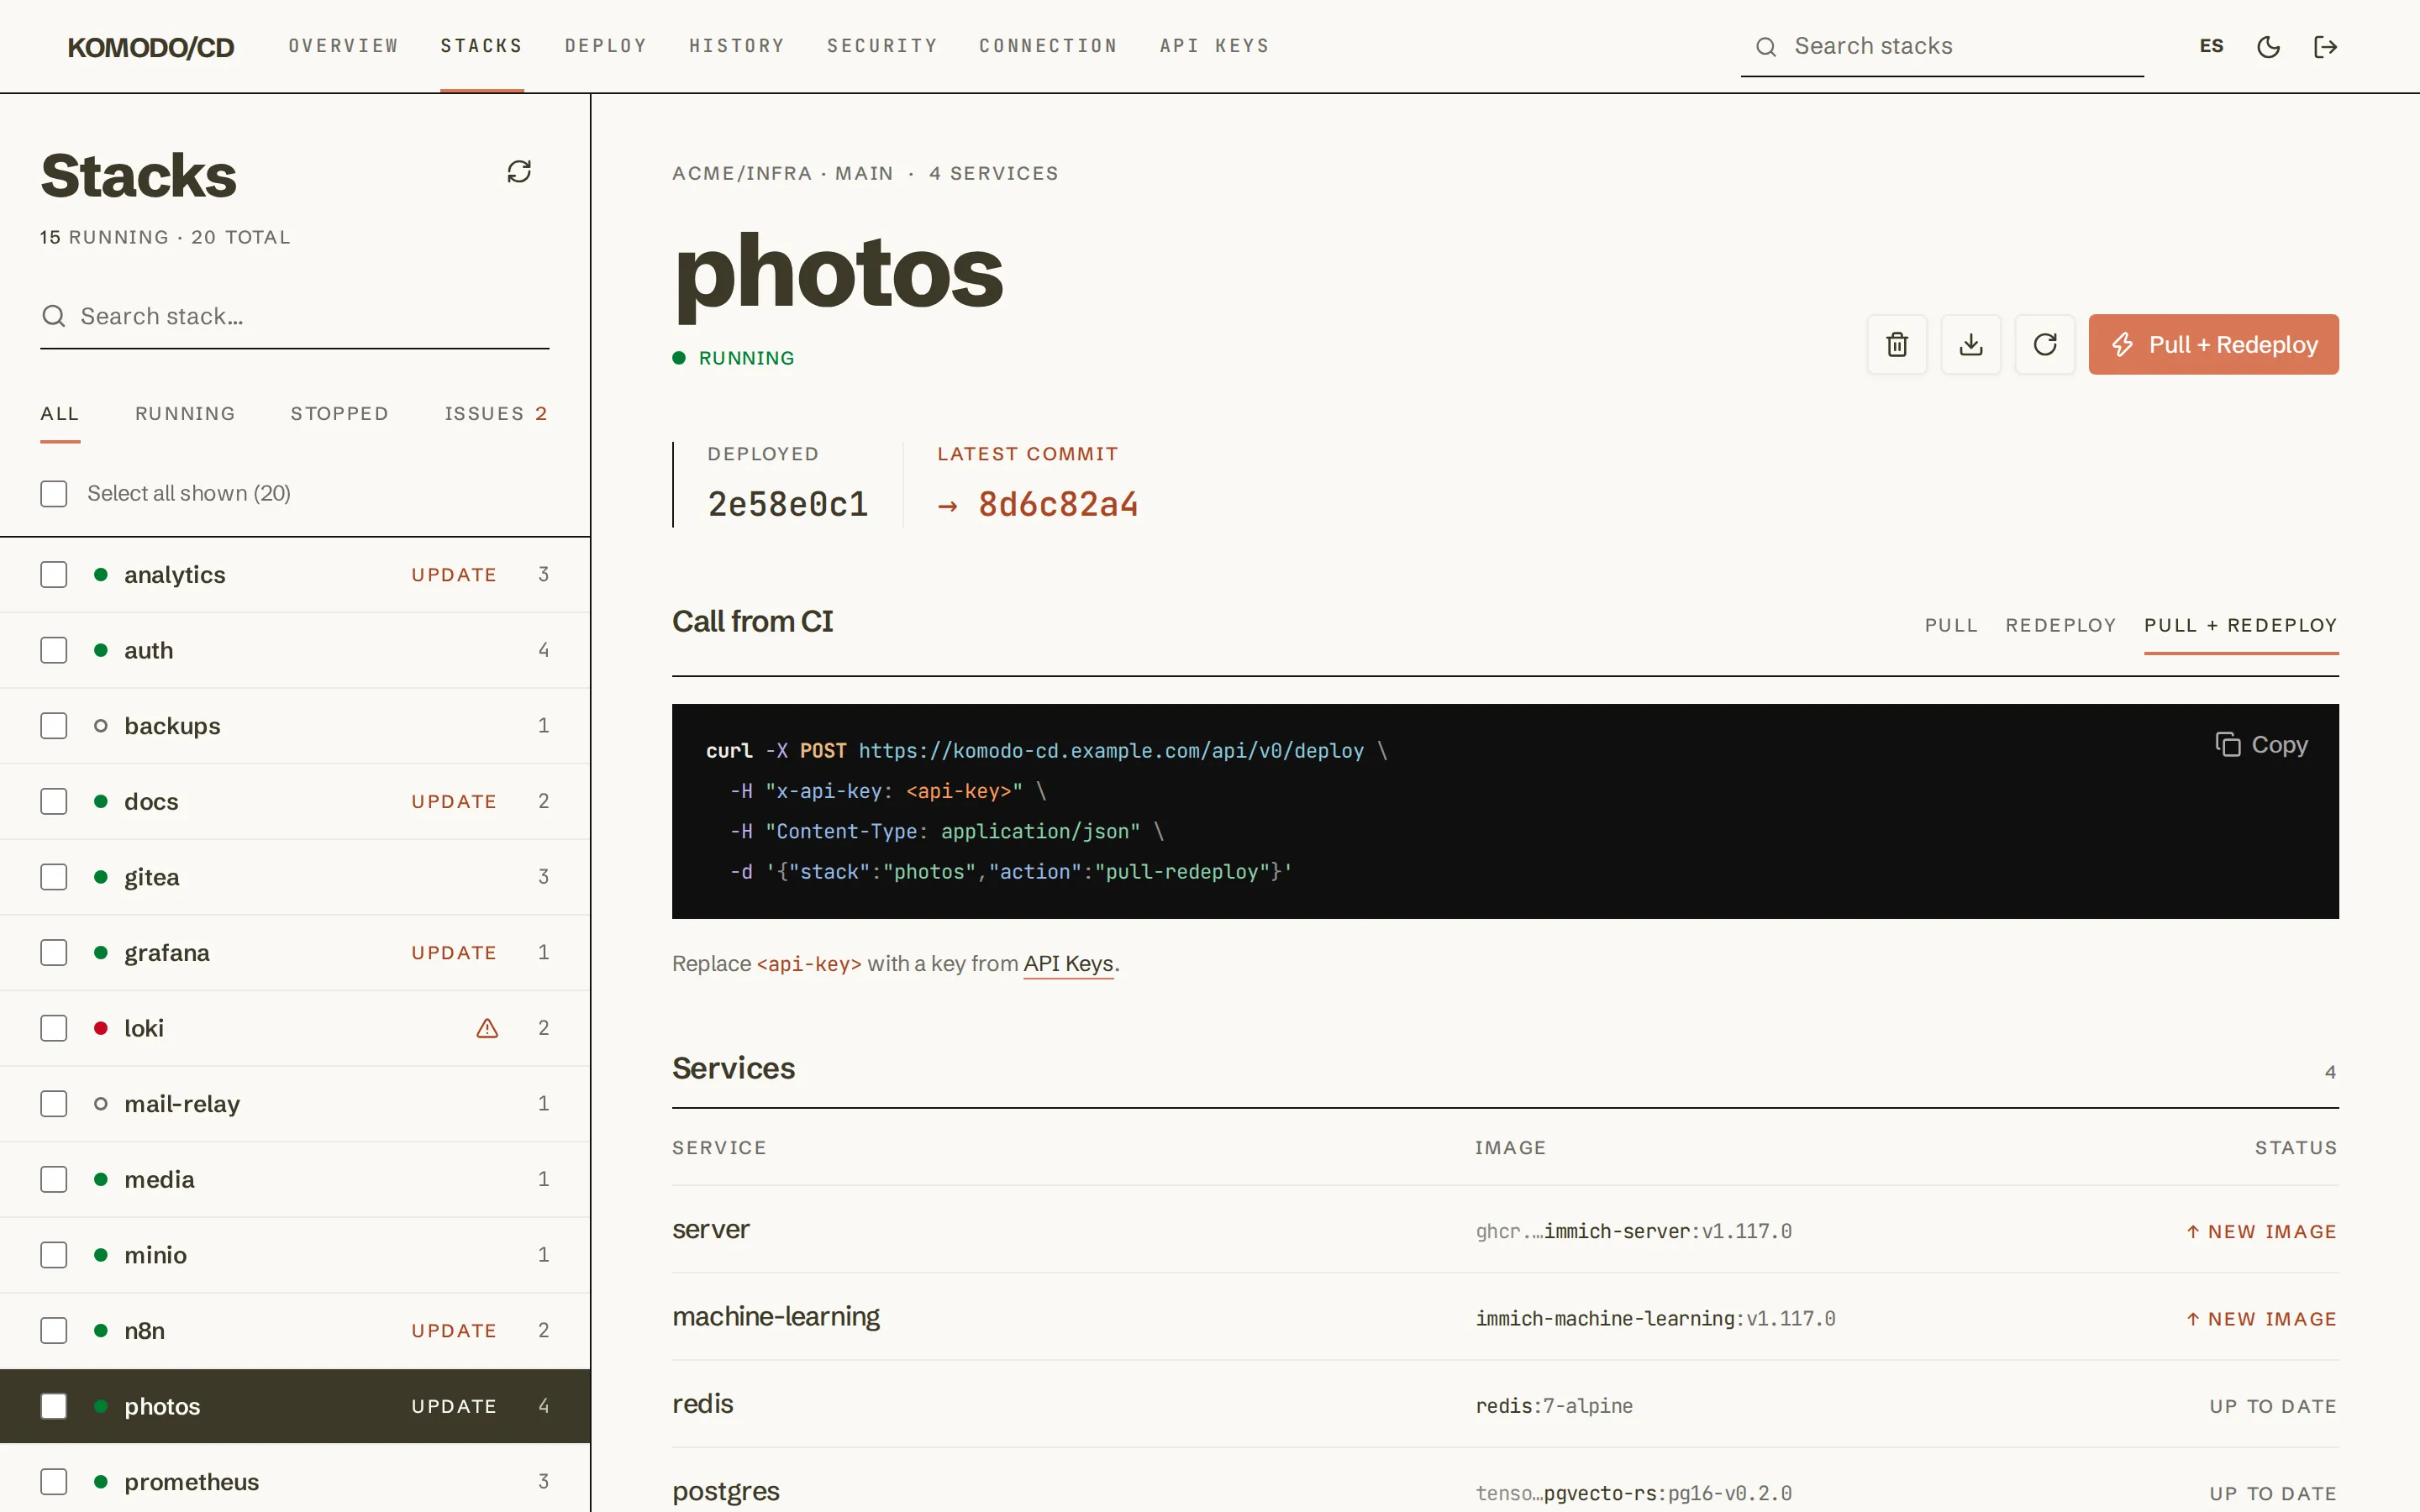Select the loki stack checkbox
Screen dimensions: 2420x1512
54,1028
